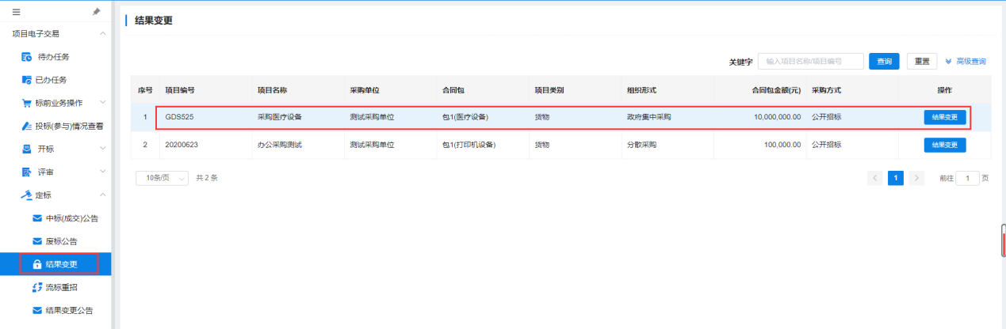The height and width of the screenshot is (329, 1006).
Task: Open the 10条/页 page size dropdown
Action: (x=162, y=178)
